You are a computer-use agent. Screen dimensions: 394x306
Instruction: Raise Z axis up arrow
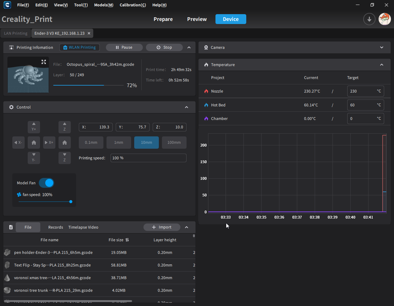pyautogui.click(x=65, y=127)
